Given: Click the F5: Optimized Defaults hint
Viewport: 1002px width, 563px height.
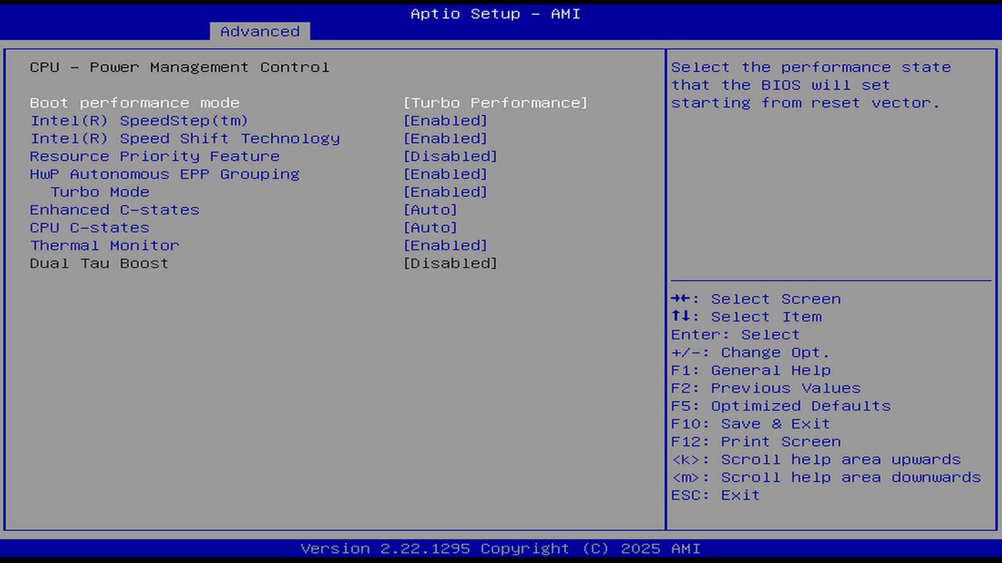Looking at the screenshot, I should pyautogui.click(x=781, y=406).
